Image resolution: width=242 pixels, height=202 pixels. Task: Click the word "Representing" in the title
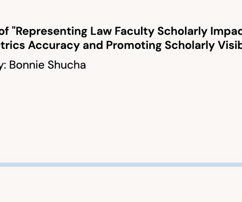coord(52,32)
